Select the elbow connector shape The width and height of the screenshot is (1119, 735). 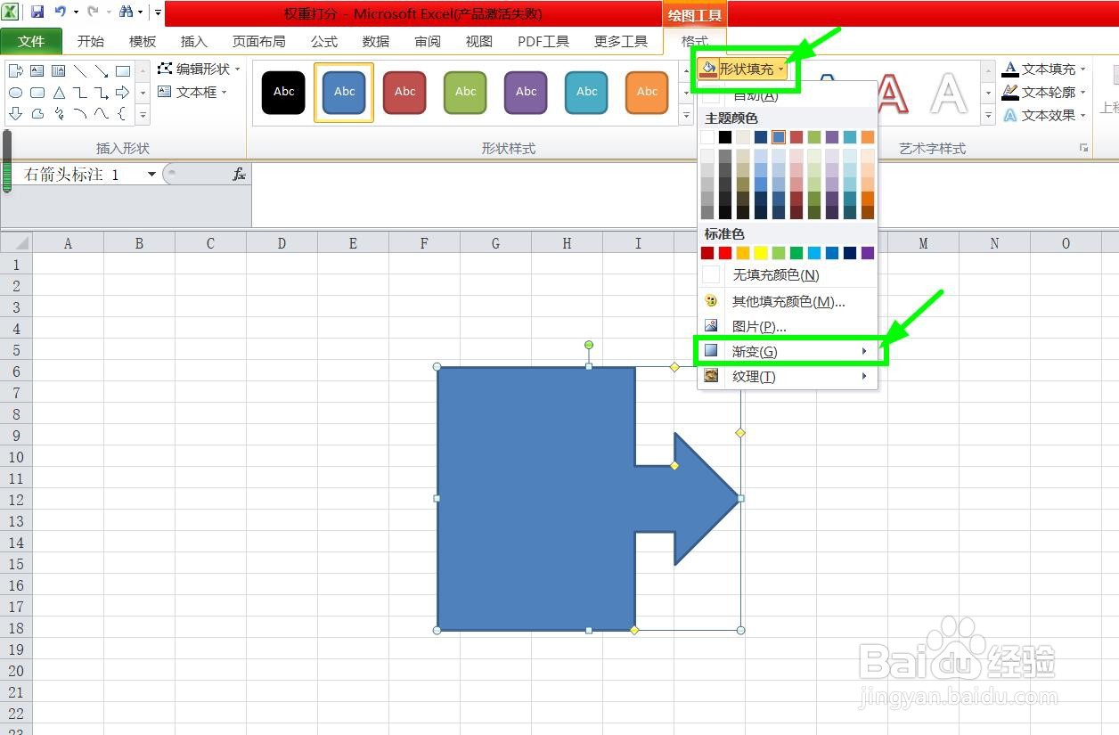click(x=80, y=93)
